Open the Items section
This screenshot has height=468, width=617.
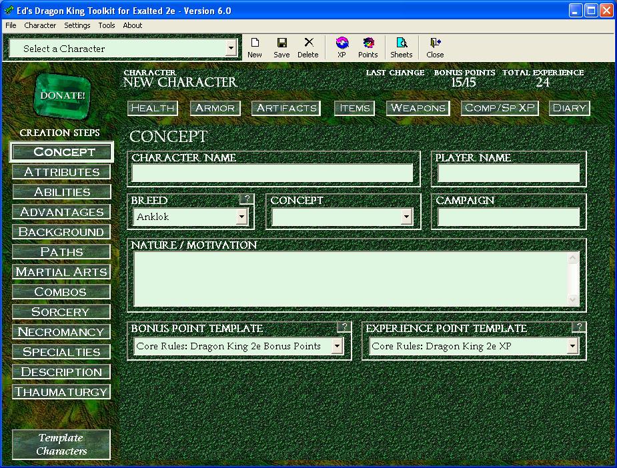click(x=355, y=108)
